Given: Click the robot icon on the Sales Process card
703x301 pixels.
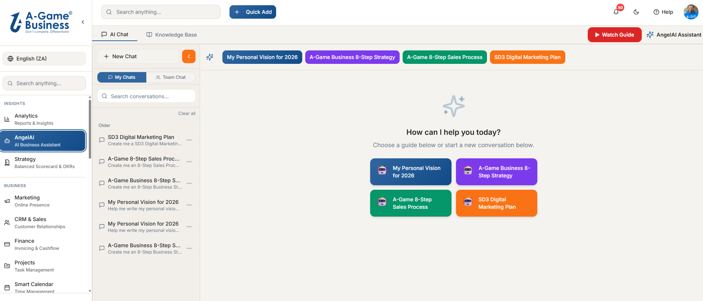Looking at the screenshot, I should click(382, 202).
